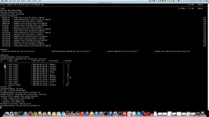The image size is (209, 117).
Task: Open the Help menu
Action: (40, 1)
